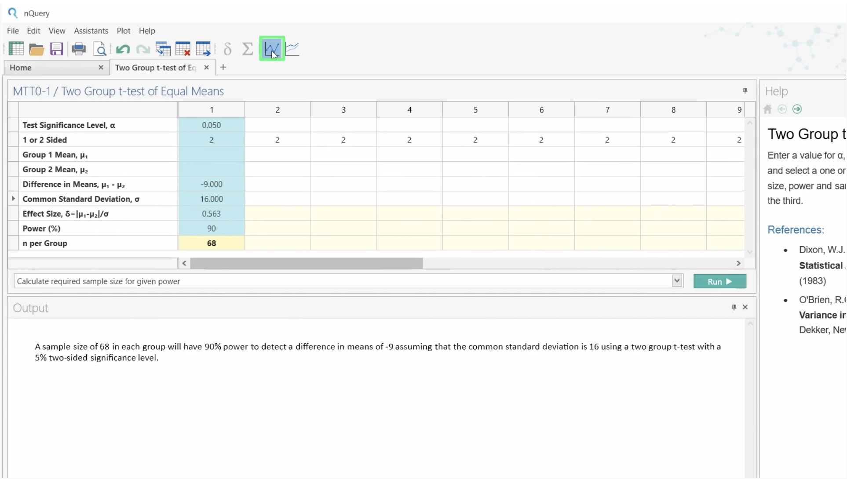The width and height of the screenshot is (847, 479).
Task: Click the table horizontal scrollbar thumb
Action: 306,263
